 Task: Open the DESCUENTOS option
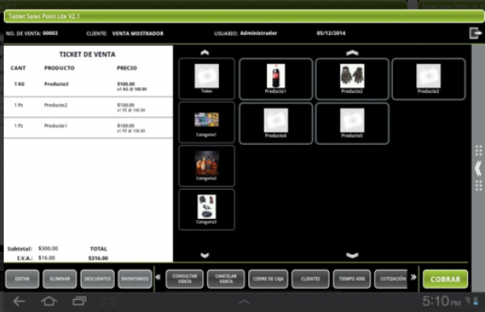click(x=98, y=279)
